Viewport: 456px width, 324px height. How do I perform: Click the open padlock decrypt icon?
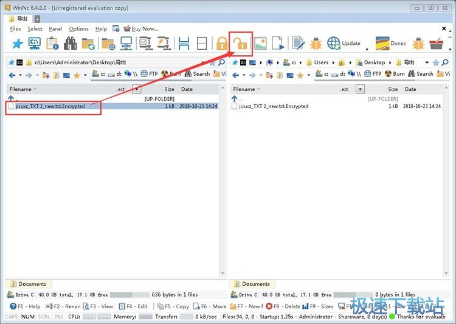pyautogui.click(x=240, y=44)
